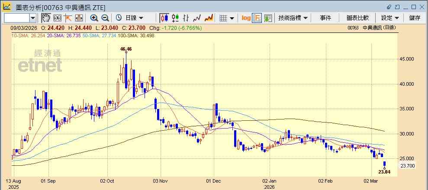This screenshot has height=190, width=428.
Task: Toggle the blue-red candlestick chart button
Action: point(164,18)
